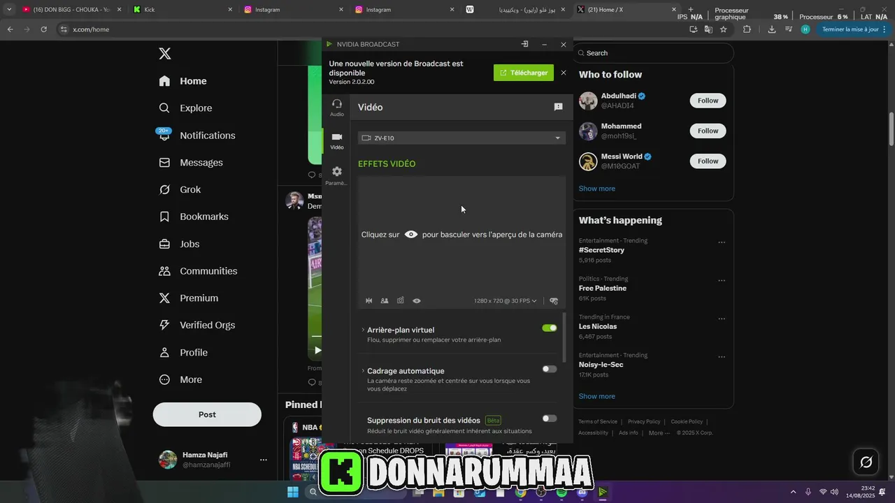Open Bookmarks in X sidebar

coord(194,217)
